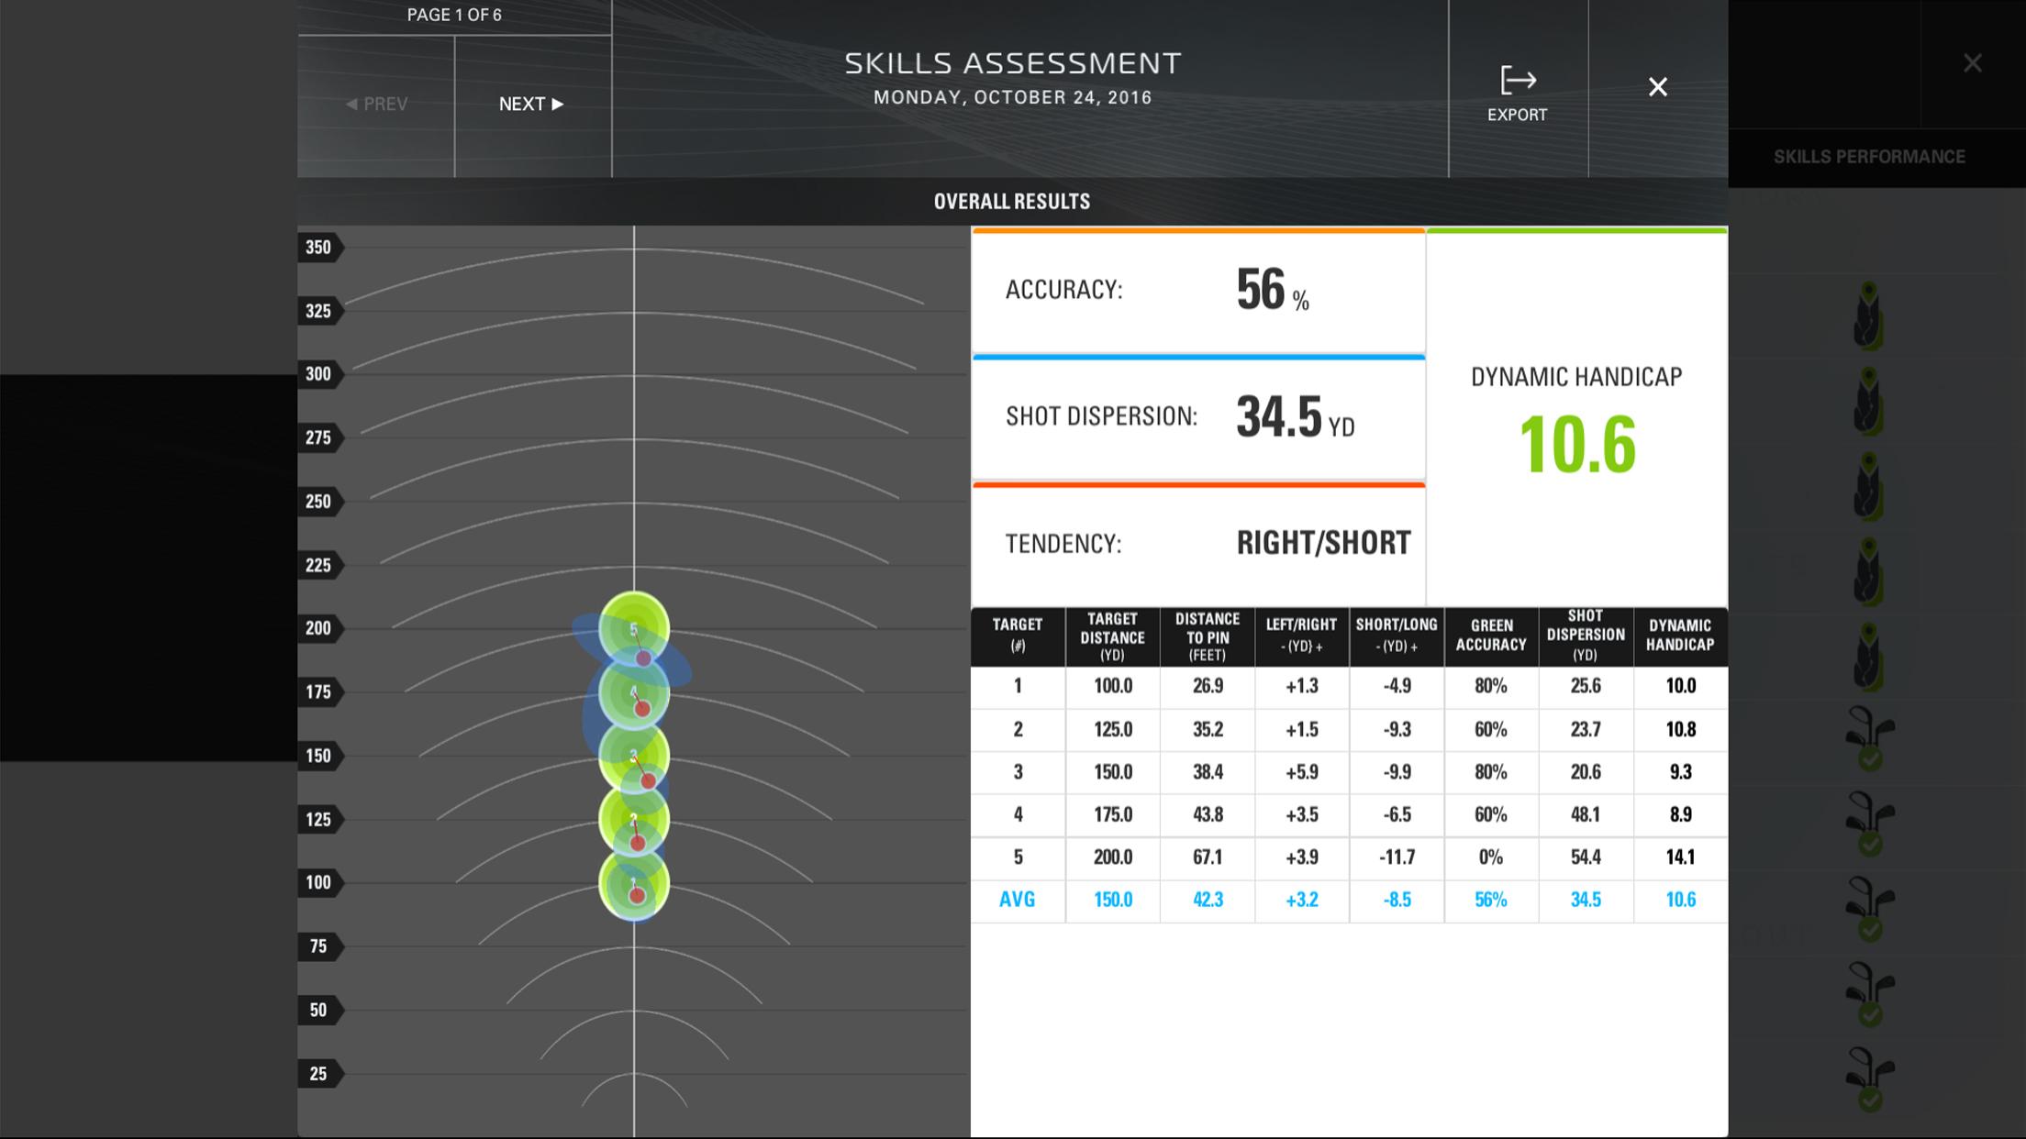Viewport: 2026px width, 1139px height.
Task: Select target 3 circle at 150 yards
Action: click(x=633, y=756)
